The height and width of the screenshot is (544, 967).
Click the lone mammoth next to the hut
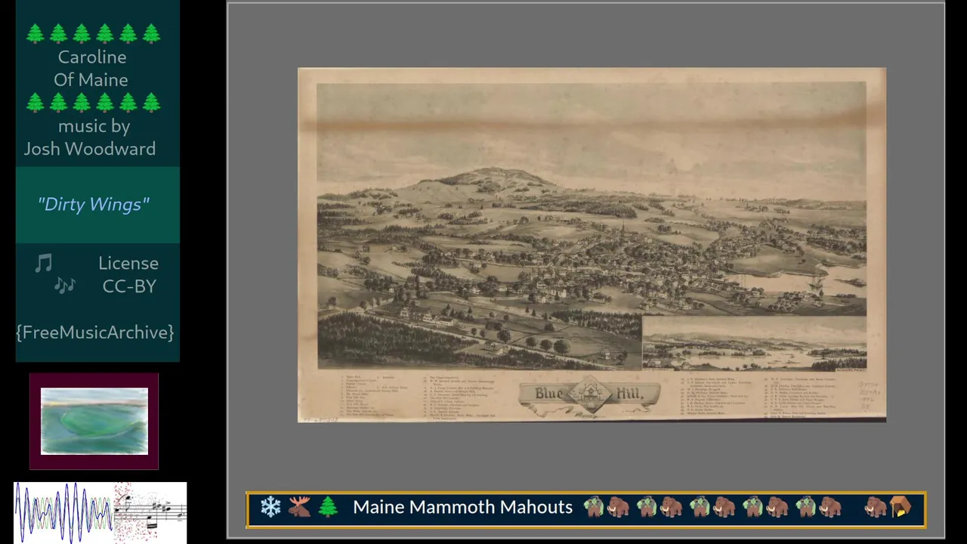(x=876, y=507)
